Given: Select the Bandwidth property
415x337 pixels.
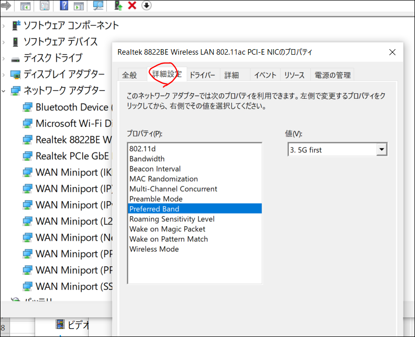Looking at the screenshot, I should point(195,158).
